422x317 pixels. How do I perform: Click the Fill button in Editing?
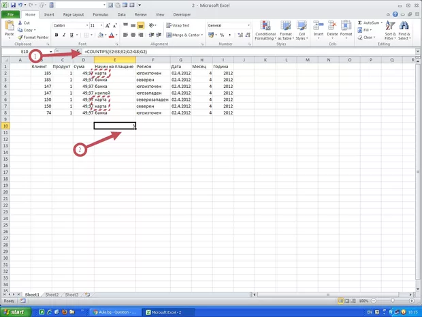point(365,30)
